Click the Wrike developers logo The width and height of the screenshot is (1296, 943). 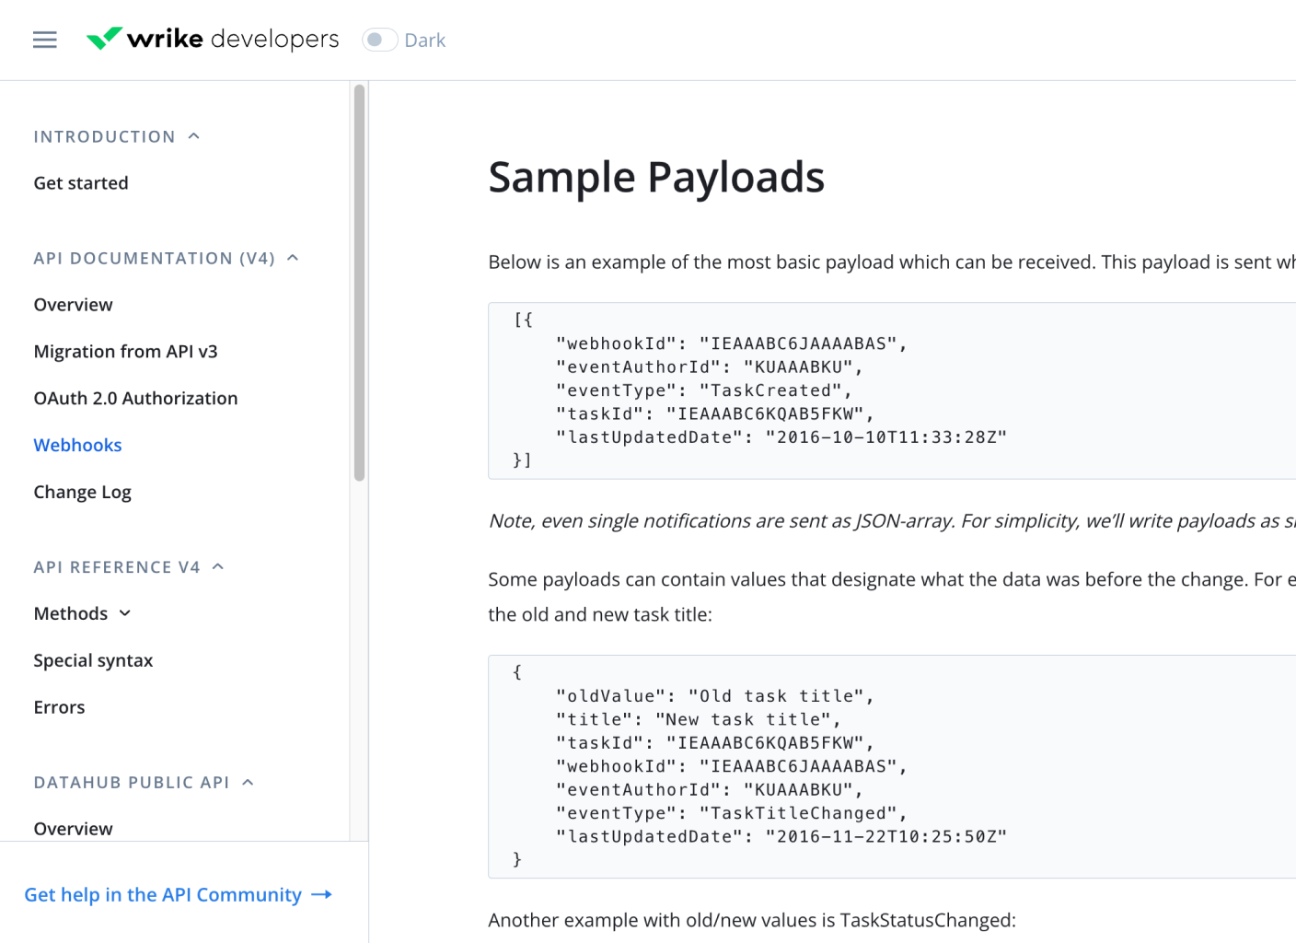[x=212, y=39]
